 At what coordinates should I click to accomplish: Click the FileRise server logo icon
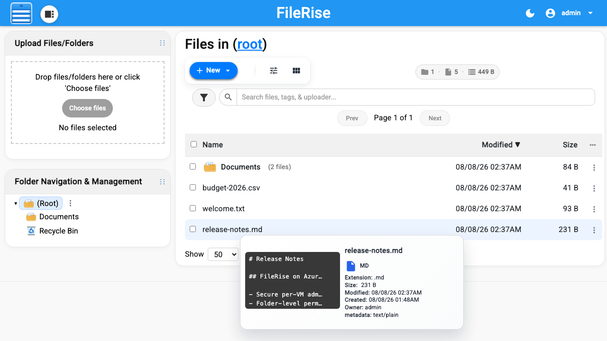tap(21, 13)
